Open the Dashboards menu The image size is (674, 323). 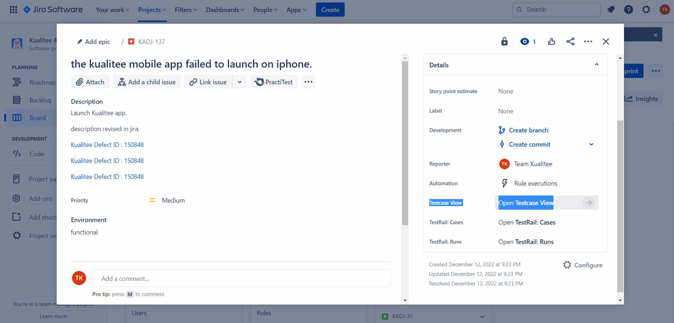[225, 10]
